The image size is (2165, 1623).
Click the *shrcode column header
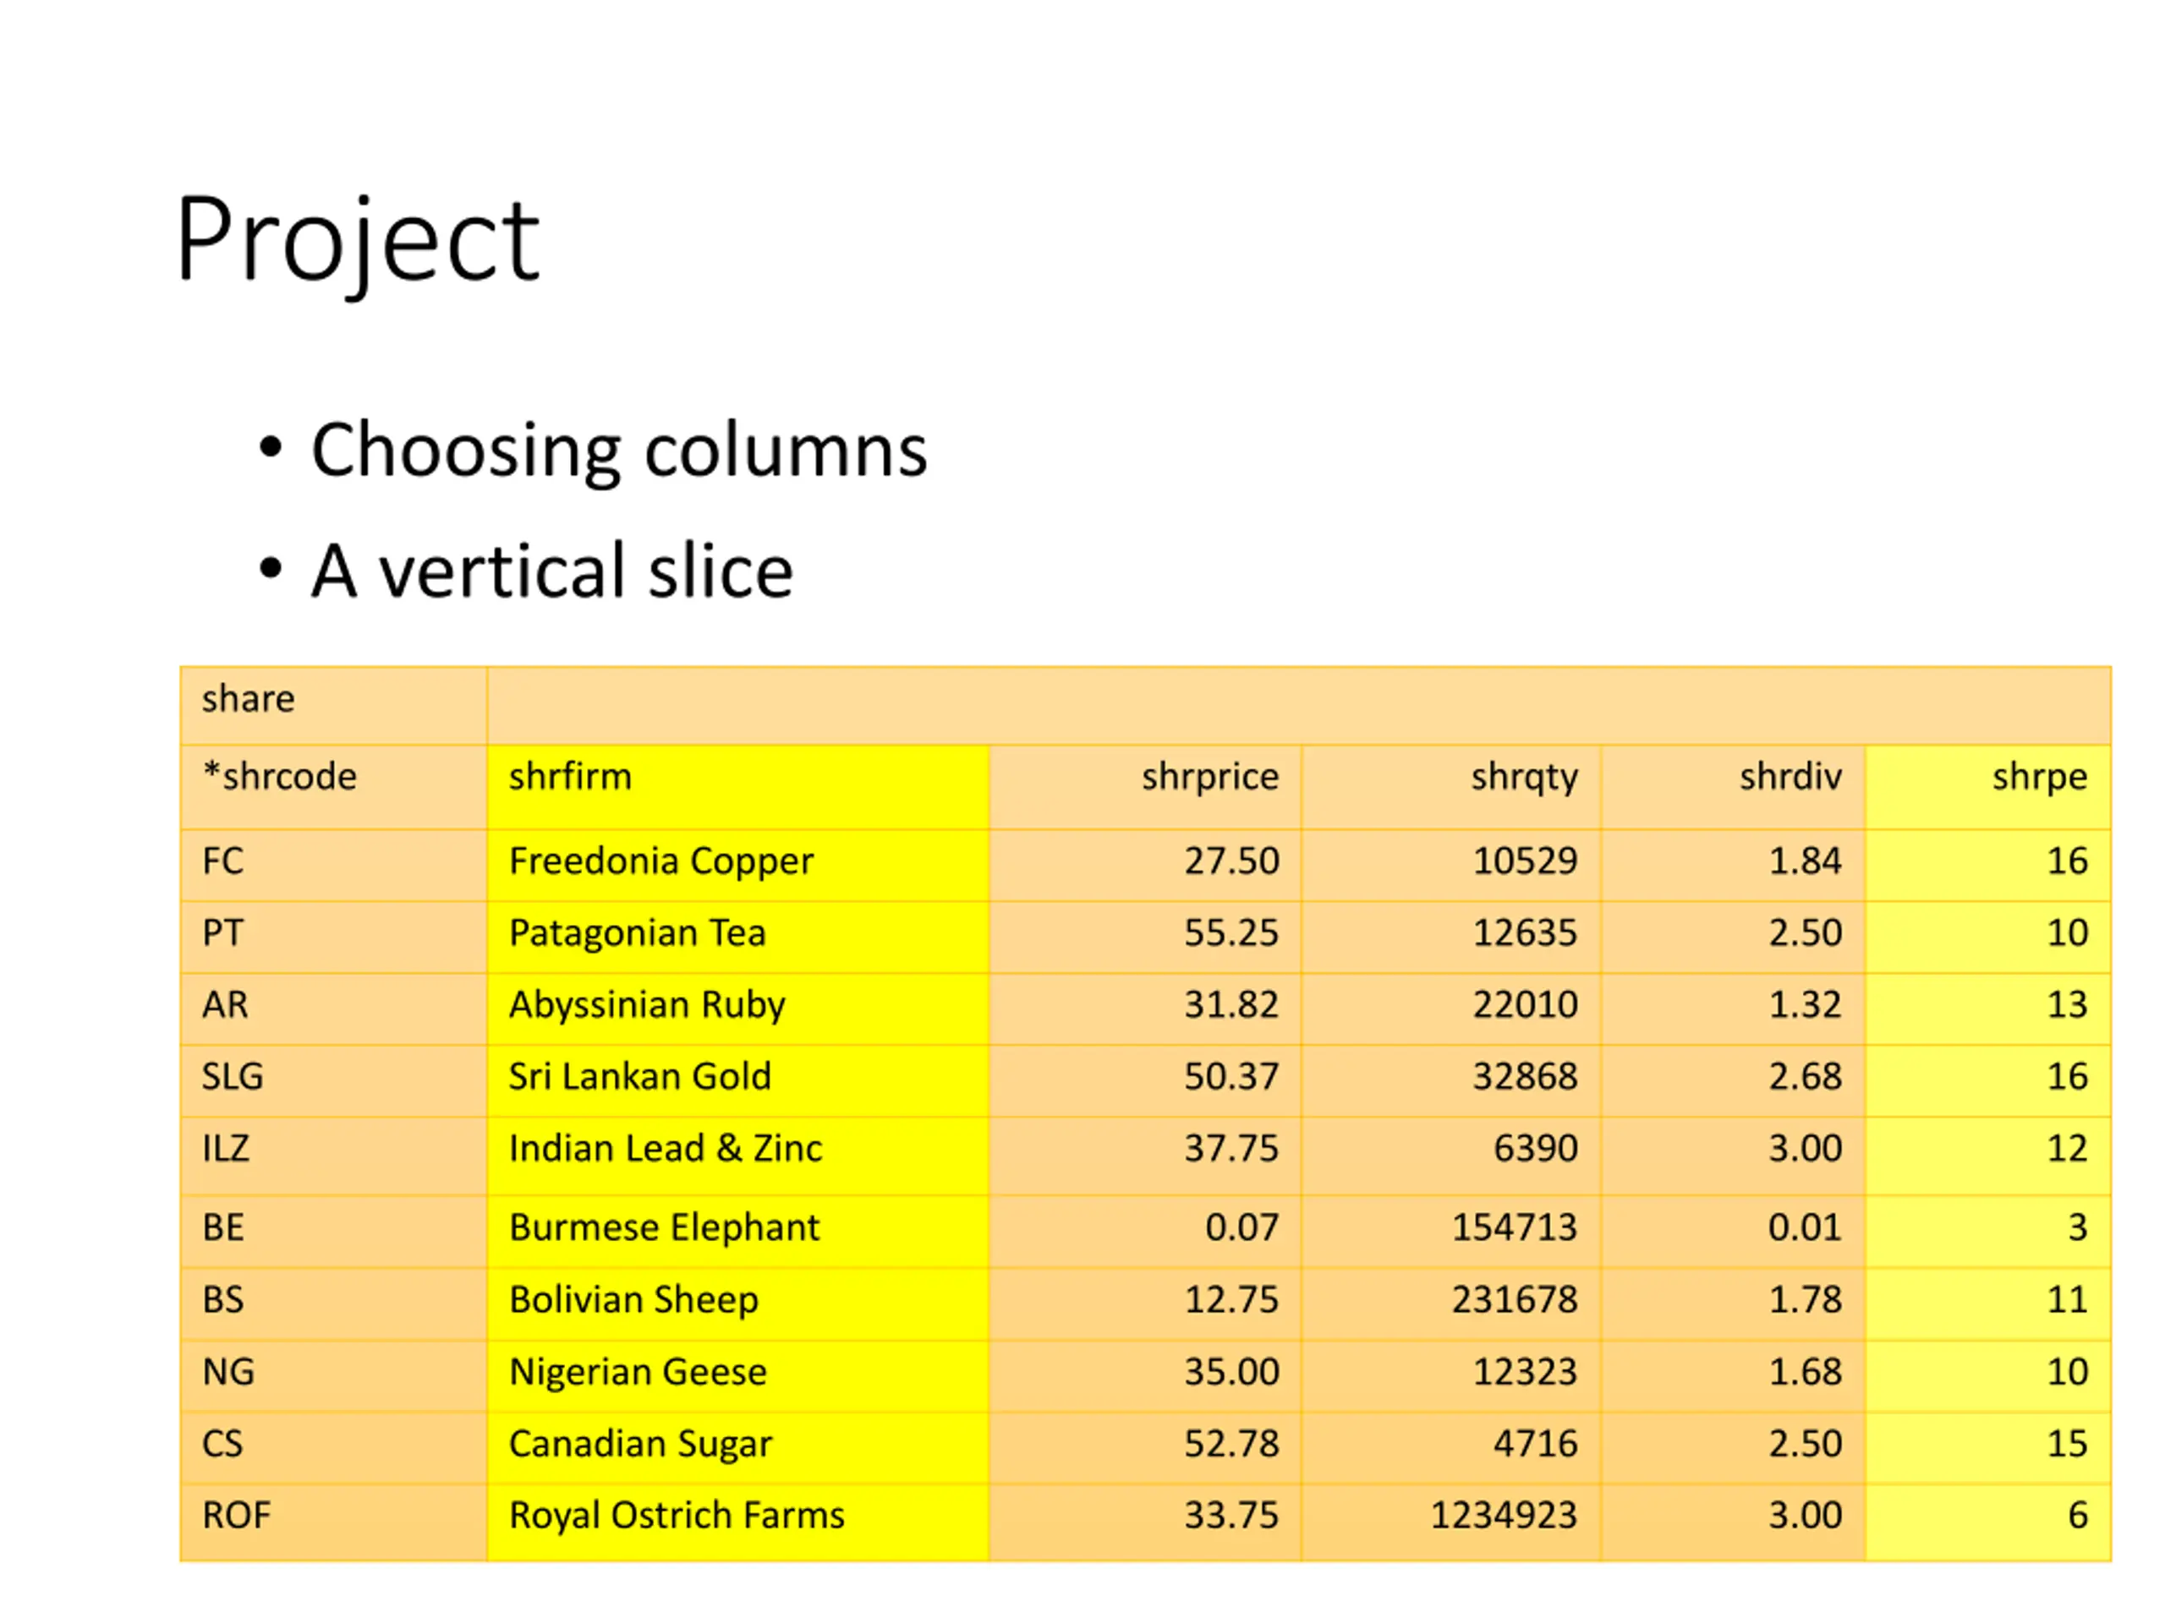click(334, 788)
